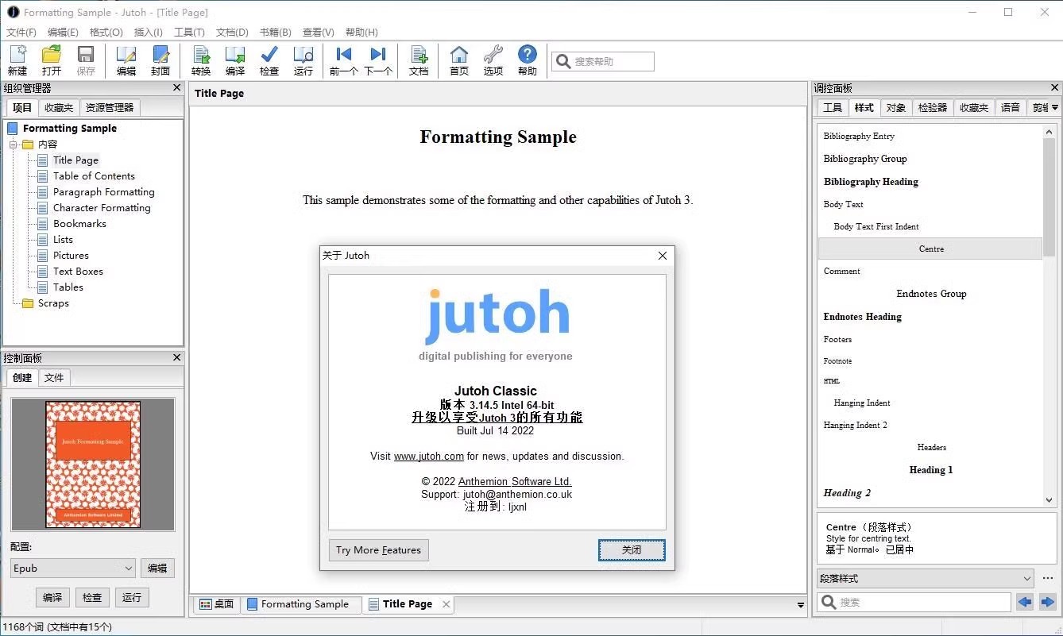Switch to the 收藏夹 tab in 组织管理器
Image resolution: width=1063 pixels, height=636 pixels.
59,108
